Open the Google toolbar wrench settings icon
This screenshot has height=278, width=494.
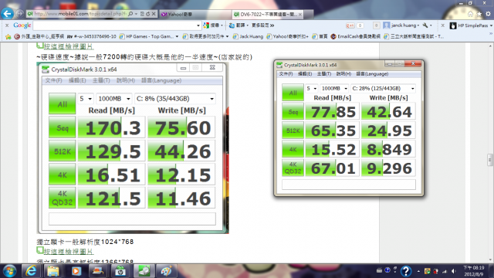(x=425, y=25)
